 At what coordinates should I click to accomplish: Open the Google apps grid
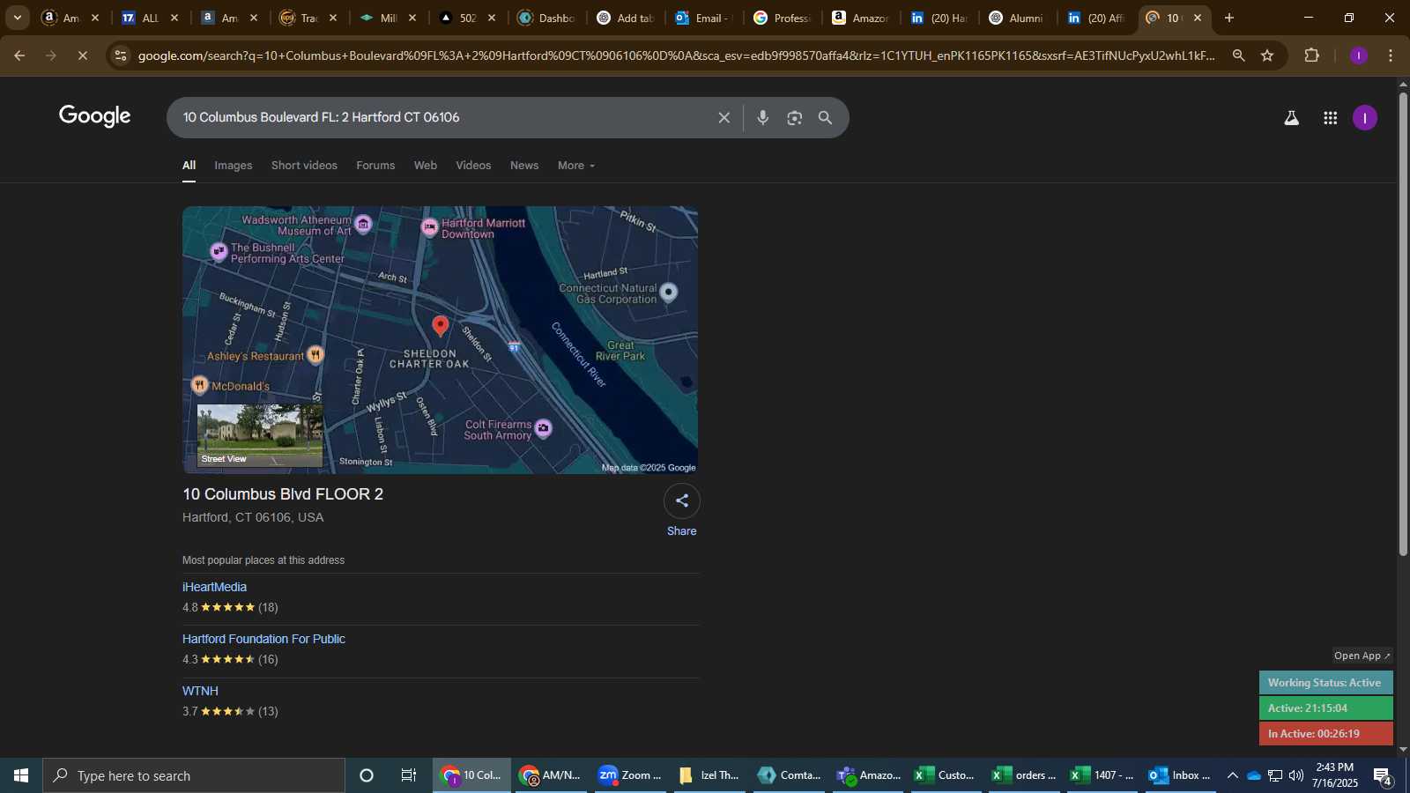[1331, 118]
